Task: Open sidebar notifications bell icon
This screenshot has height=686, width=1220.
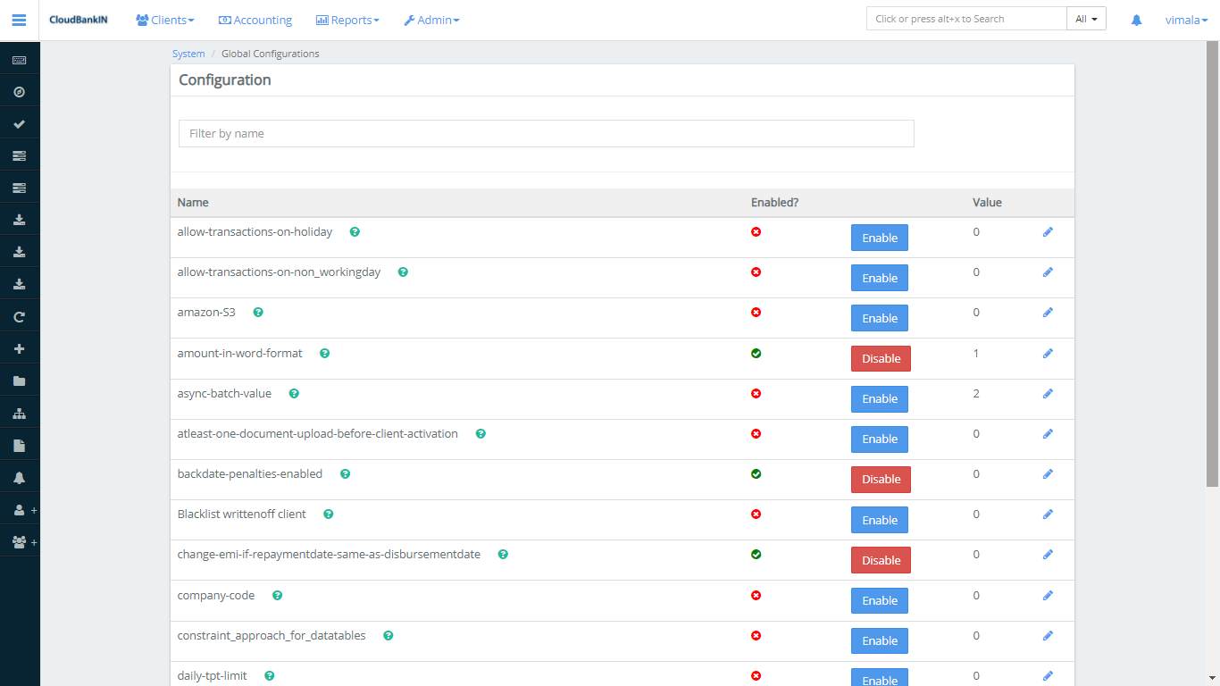Action: point(20,477)
